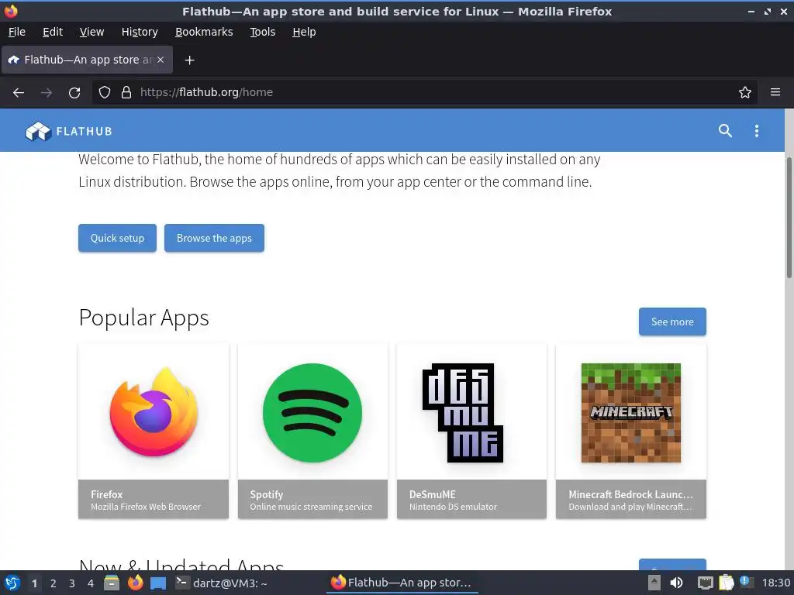
Task: Show tracking protection shield info
Action: (105, 92)
